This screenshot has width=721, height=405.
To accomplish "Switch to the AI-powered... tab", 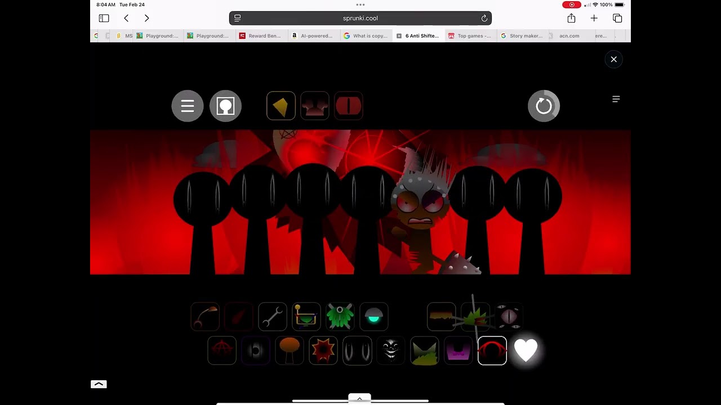I will point(312,35).
